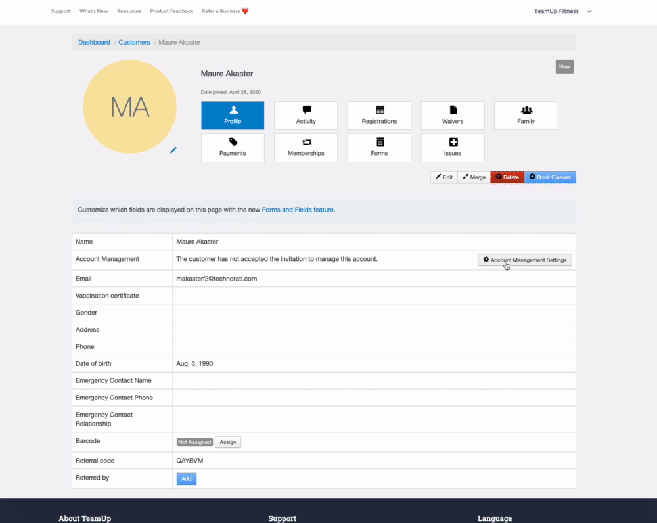
Task: Open the Activity tab
Action: tap(306, 116)
